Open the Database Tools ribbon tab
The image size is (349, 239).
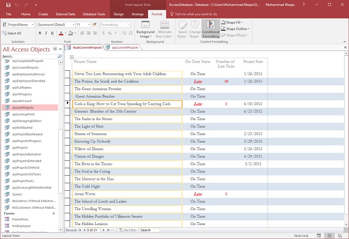click(x=93, y=13)
